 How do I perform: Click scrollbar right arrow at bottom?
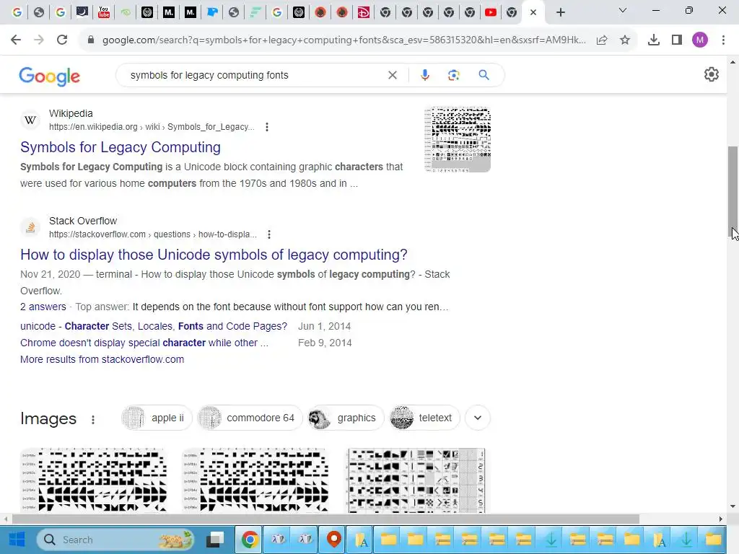tap(721, 519)
